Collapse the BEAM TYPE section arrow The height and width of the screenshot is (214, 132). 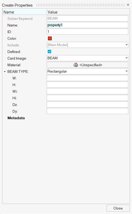point(5,72)
